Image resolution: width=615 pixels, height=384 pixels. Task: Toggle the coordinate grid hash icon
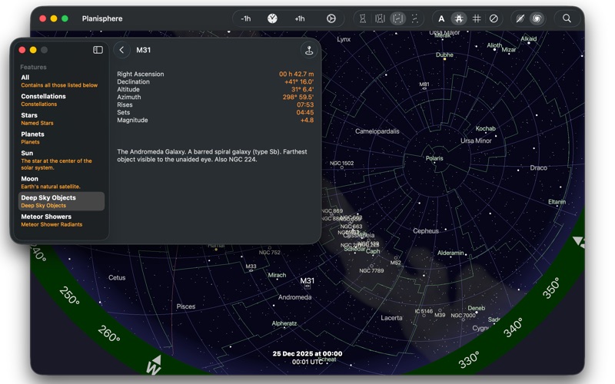[x=477, y=18]
